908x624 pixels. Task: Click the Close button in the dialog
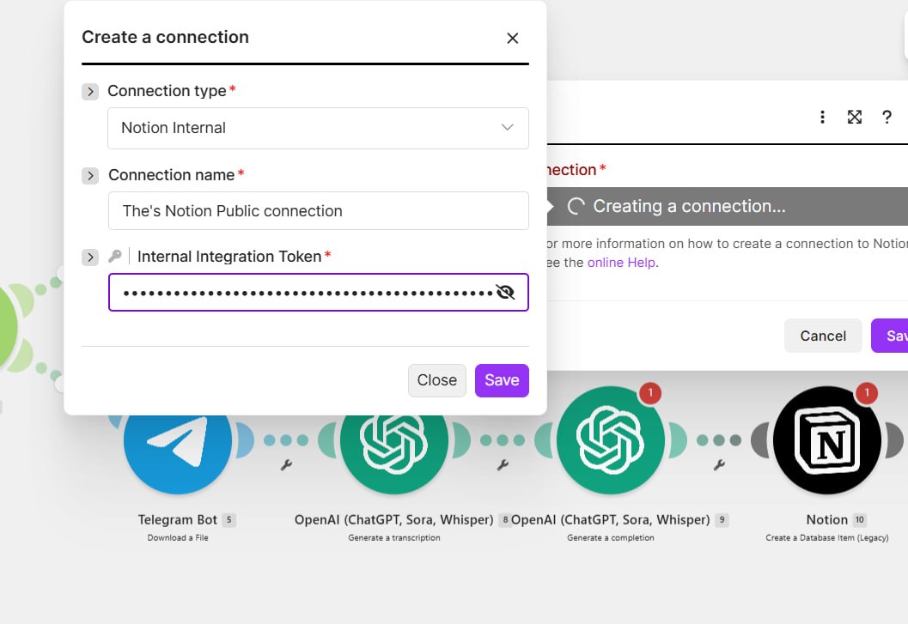[x=436, y=380]
